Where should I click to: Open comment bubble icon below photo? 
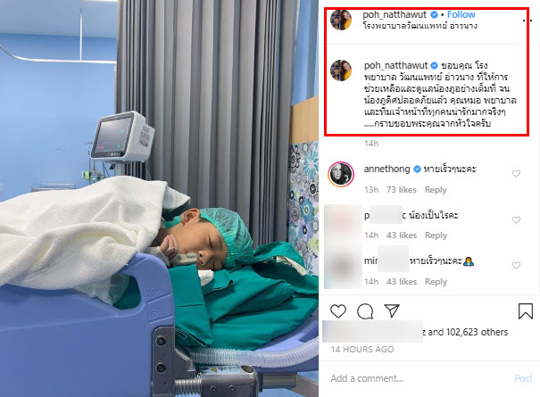[x=365, y=311]
